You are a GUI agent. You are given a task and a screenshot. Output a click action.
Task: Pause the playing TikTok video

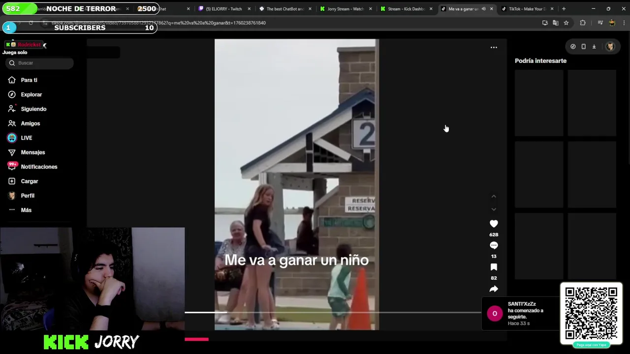pos(296,184)
